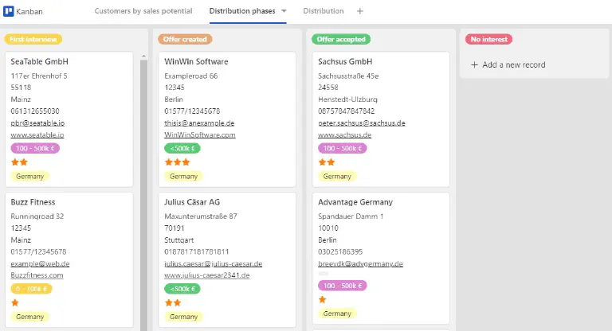Click the breevdk@advgermany.de email link
This screenshot has height=331, width=612.
tap(360, 263)
